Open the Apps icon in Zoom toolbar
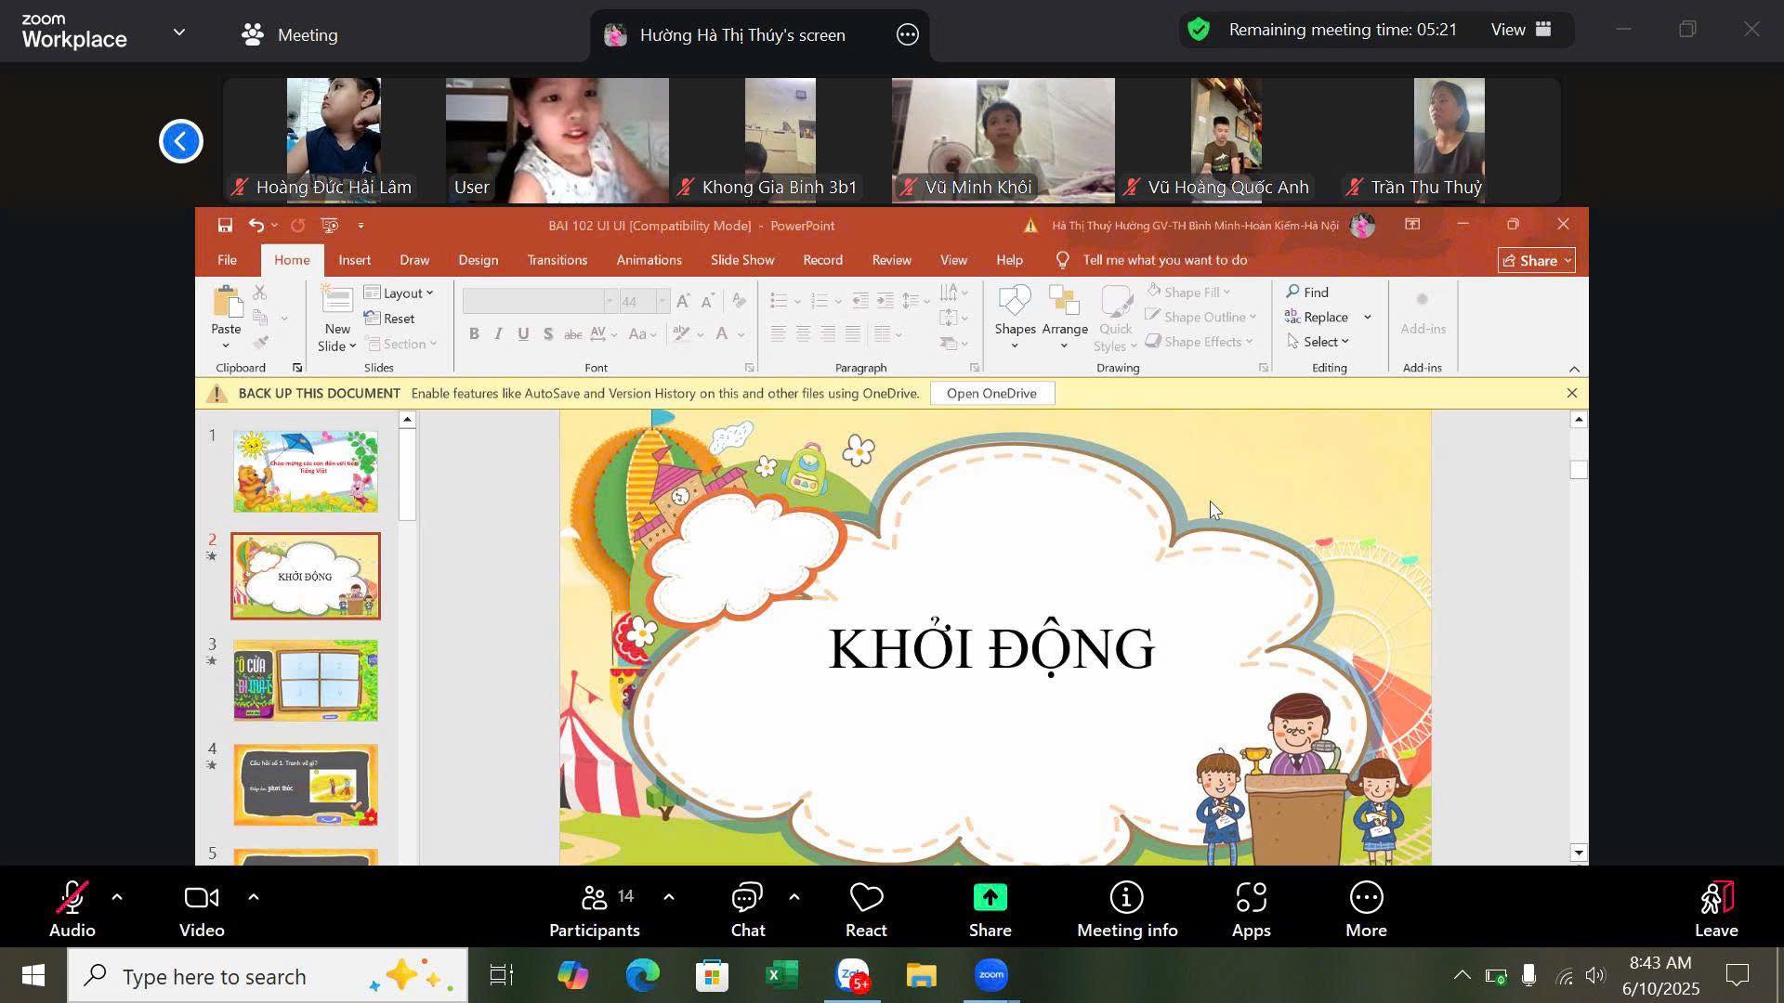This screenshot has width=1784, height=1003. click(x=1251, y=899)
